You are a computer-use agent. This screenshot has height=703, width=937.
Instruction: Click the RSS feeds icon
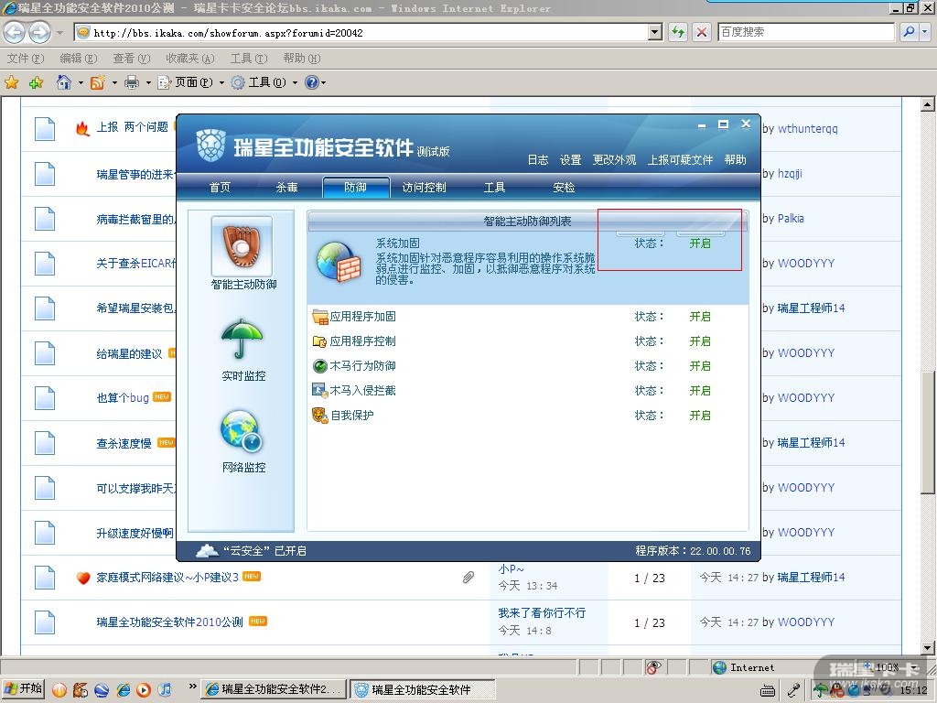point(97,82)
